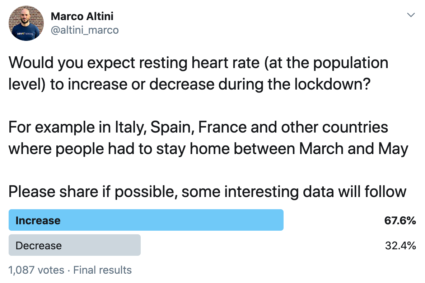Click the phrase "interesting data will follow"

tap(315, 192)
